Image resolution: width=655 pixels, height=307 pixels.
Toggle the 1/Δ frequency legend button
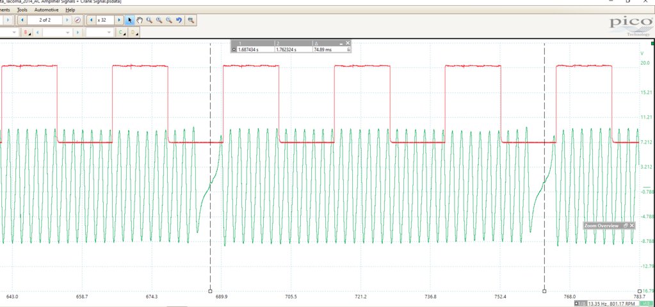[x=581, y=303]
